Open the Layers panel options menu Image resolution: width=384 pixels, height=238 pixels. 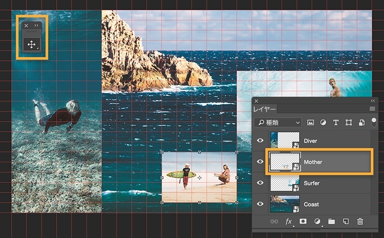pos(372,108)
